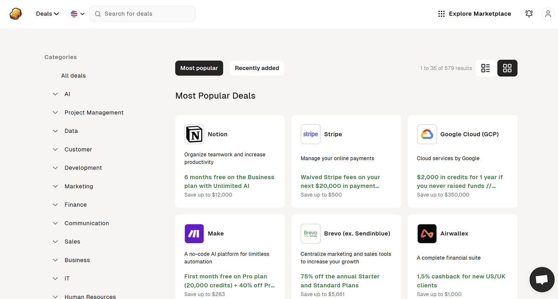Expand the IT category chevron
Viewport: 558px width, 299px height.
(x=55, y=278)
